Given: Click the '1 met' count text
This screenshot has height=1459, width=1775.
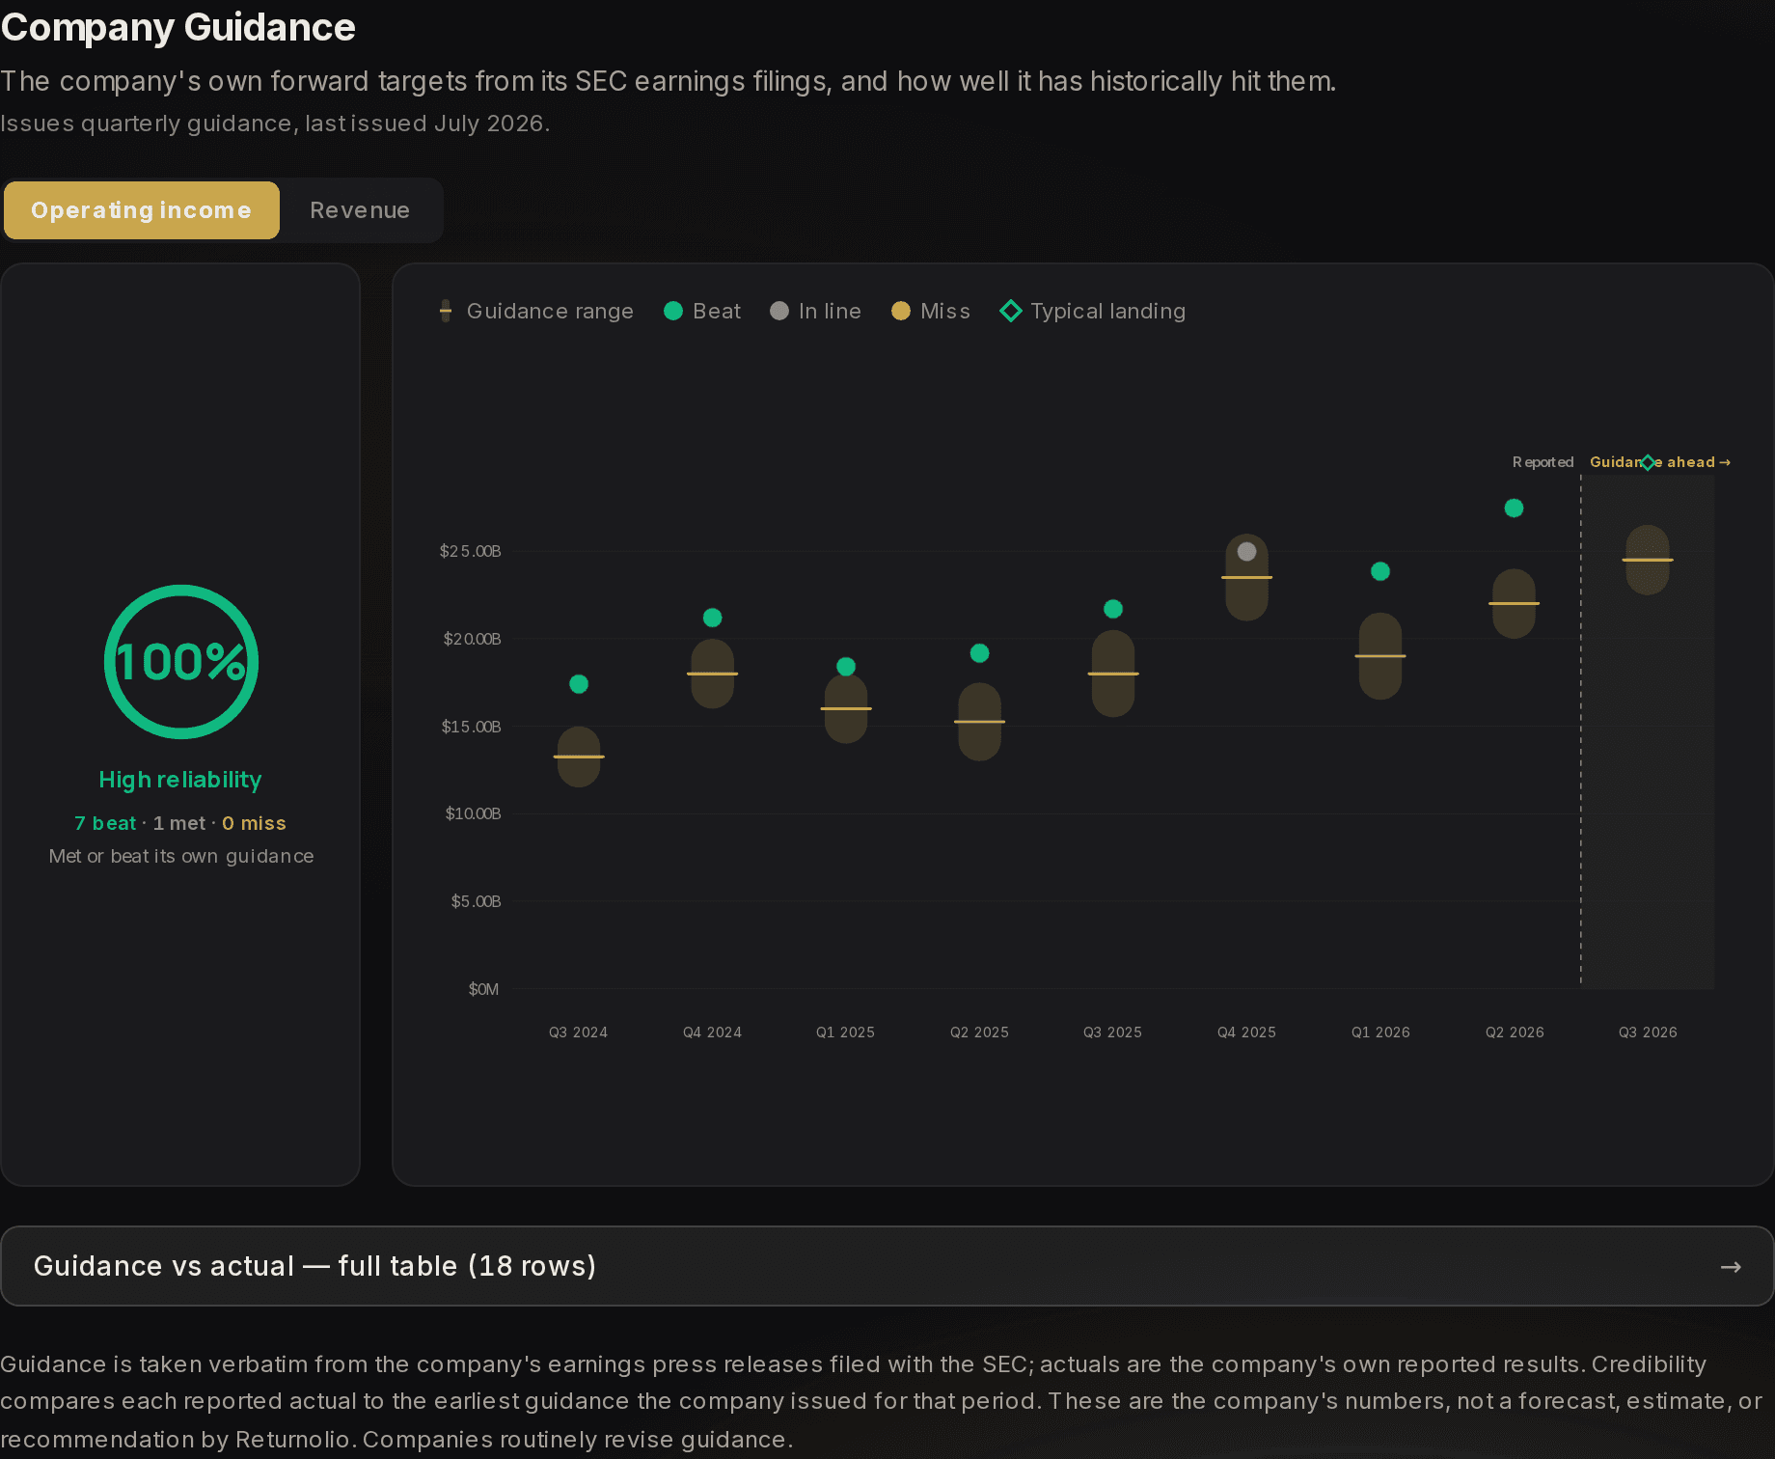Looking at the screenshot, I should 179,823.
